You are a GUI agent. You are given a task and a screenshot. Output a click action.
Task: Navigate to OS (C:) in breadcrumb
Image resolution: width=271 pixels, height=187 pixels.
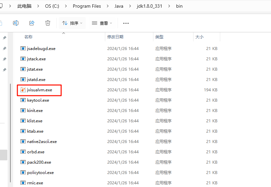[52, 6]
